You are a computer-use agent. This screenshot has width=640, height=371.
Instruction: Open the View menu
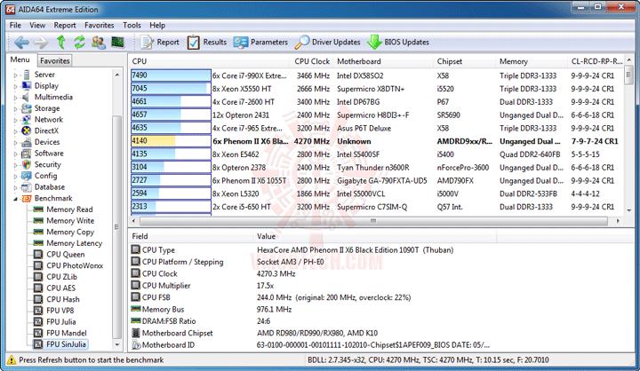click(x=37, y=25)
